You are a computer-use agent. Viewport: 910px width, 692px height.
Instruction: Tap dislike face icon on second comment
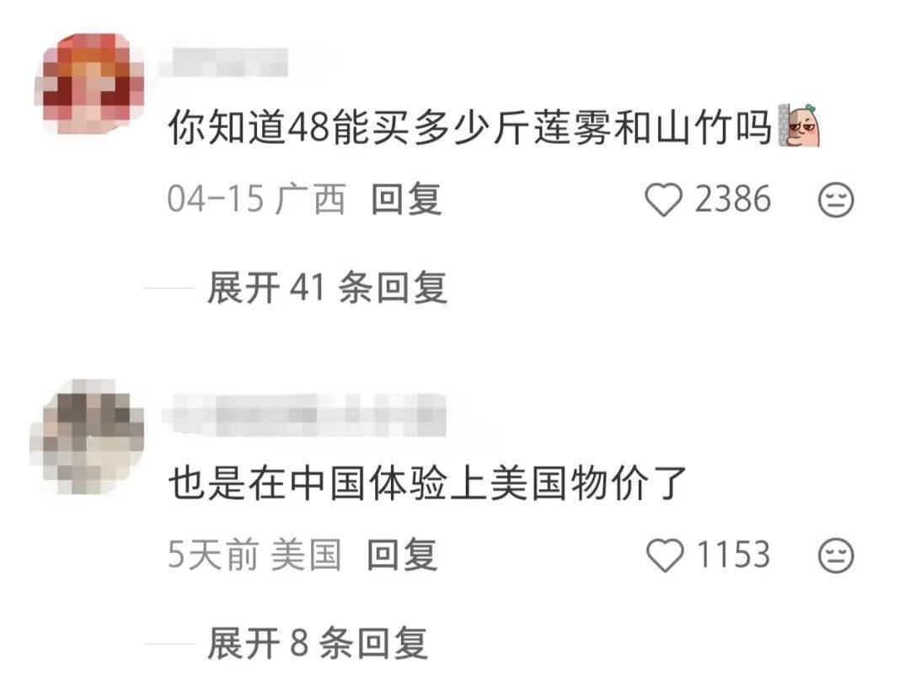(836, 555)
